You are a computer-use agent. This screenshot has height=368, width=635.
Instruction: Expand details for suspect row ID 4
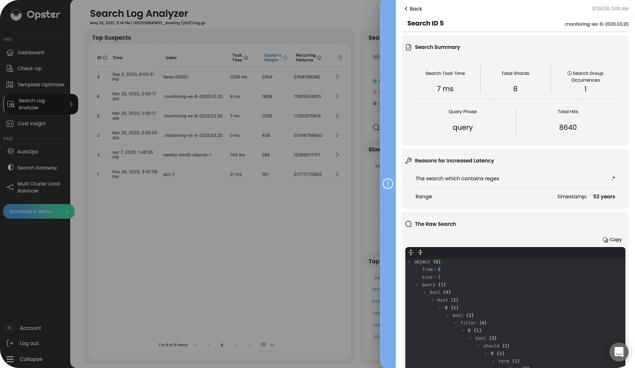click(337, 77)
